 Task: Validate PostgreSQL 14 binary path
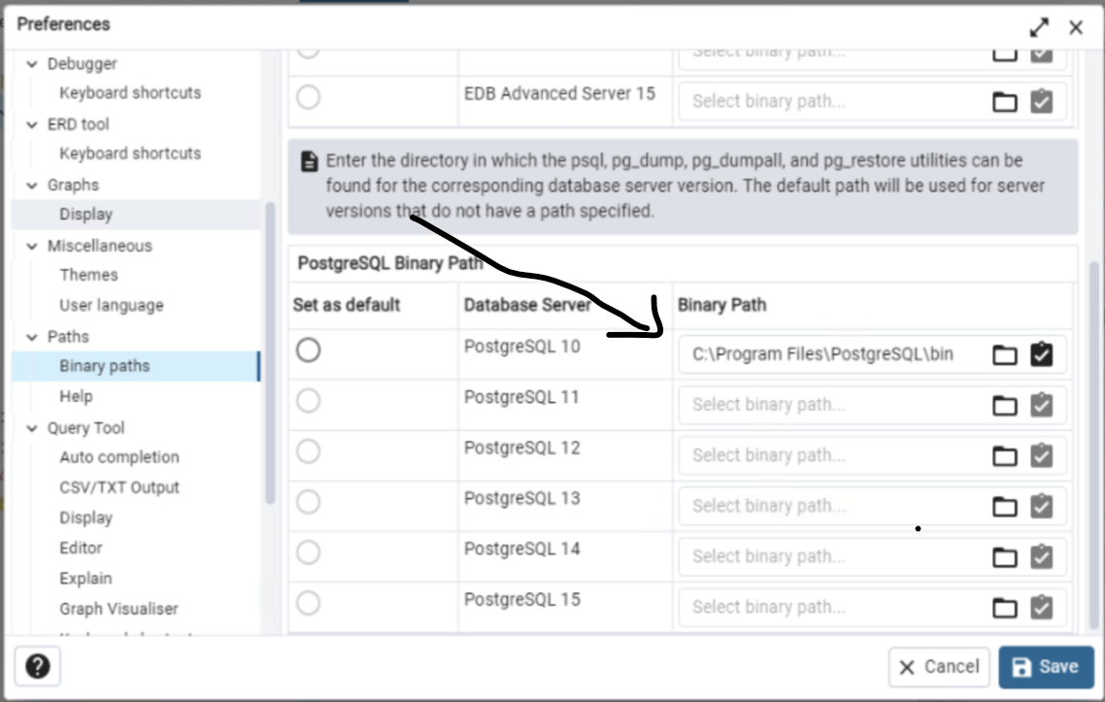pyautogui.click(x=1042, y=556)
